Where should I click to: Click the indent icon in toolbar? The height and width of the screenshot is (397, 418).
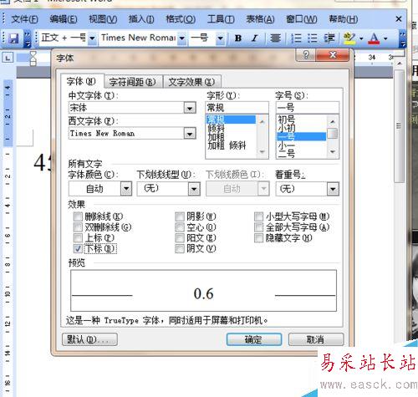pyautogui.click(x=329, y=38)
